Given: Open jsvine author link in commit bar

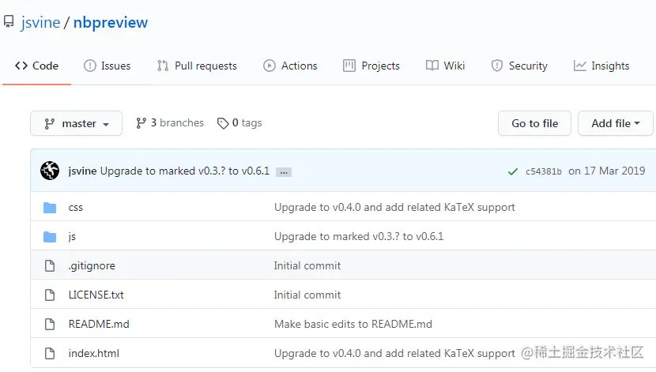Looking at the screenshot, I should 82,171.
